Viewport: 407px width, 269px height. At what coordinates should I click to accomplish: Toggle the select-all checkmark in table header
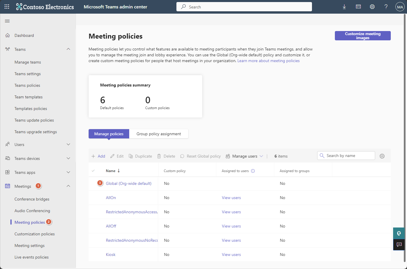(x=93, y=171)
